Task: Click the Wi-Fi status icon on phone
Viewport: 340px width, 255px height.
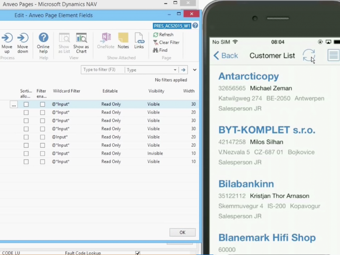Action: [235, 42]
